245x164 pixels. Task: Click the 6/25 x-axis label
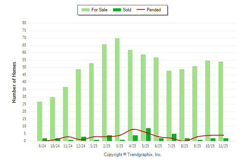coord(159,146)
